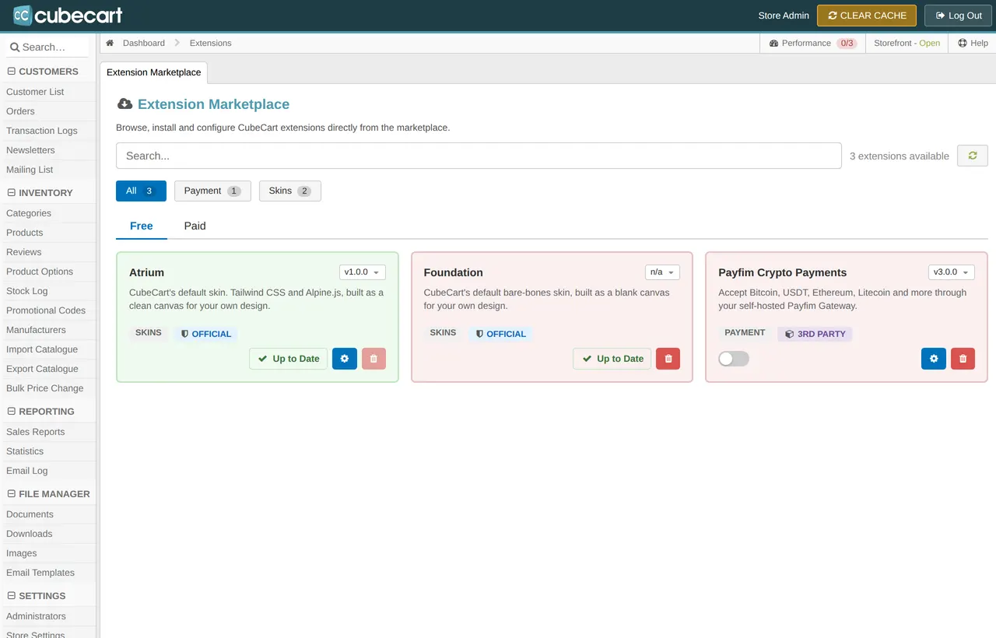The image size is (996, 638).
Task: Open Transaction Logs in sidebar
Action: pos(42,131)
